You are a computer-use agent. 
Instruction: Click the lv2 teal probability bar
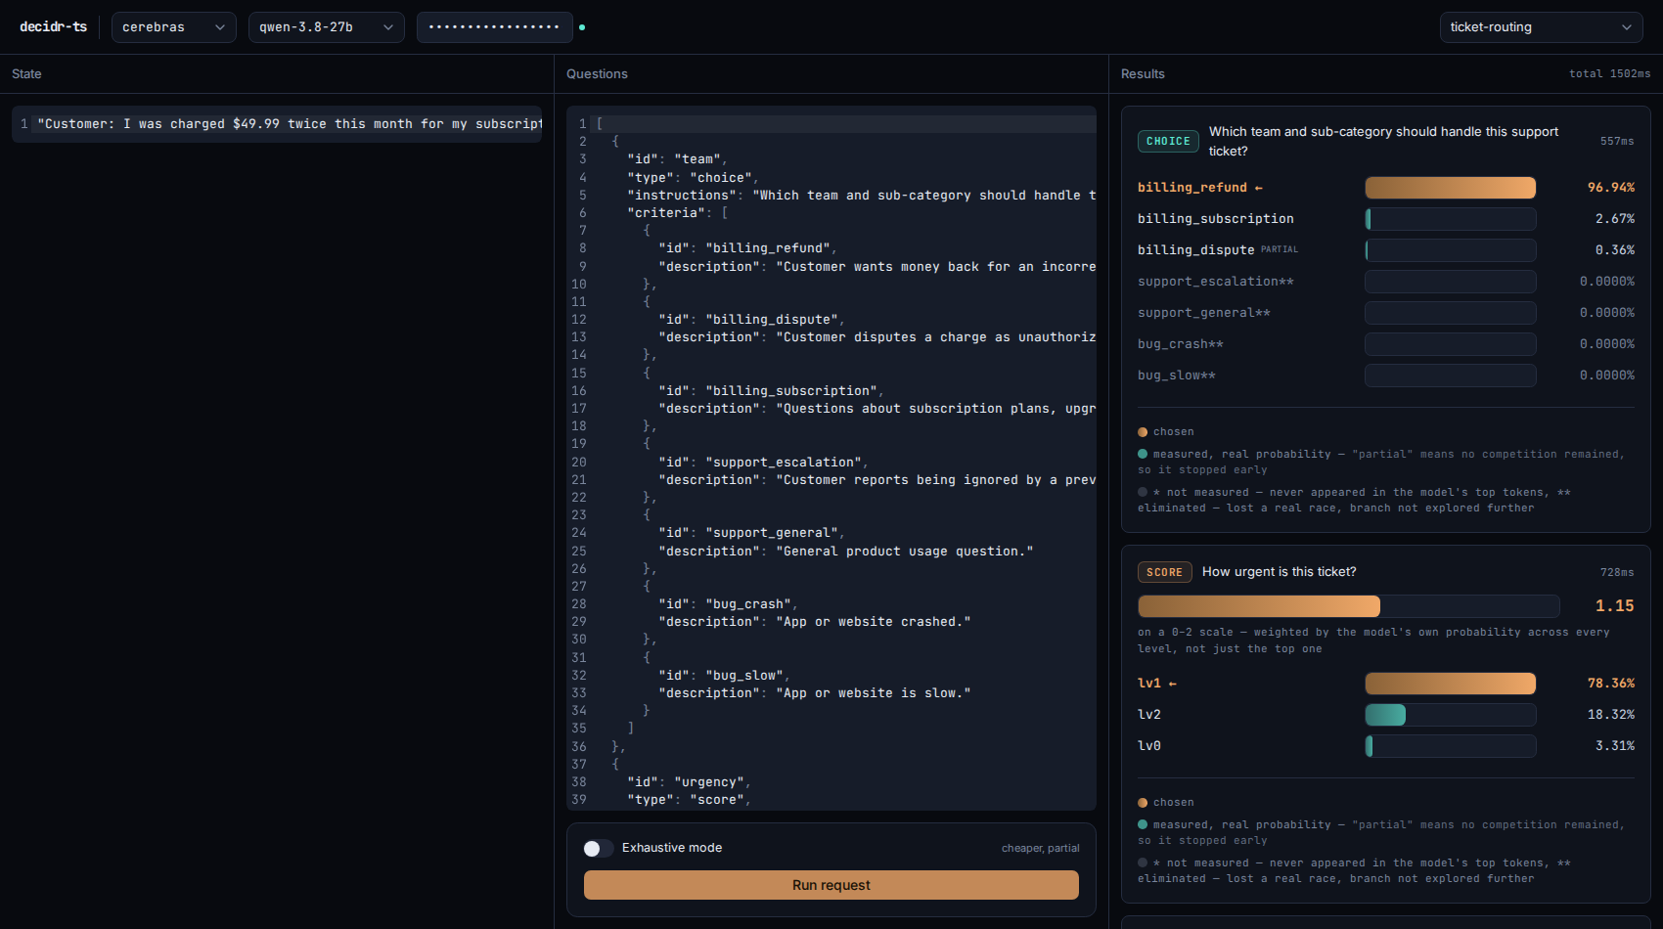click(x=1451, y=715)
